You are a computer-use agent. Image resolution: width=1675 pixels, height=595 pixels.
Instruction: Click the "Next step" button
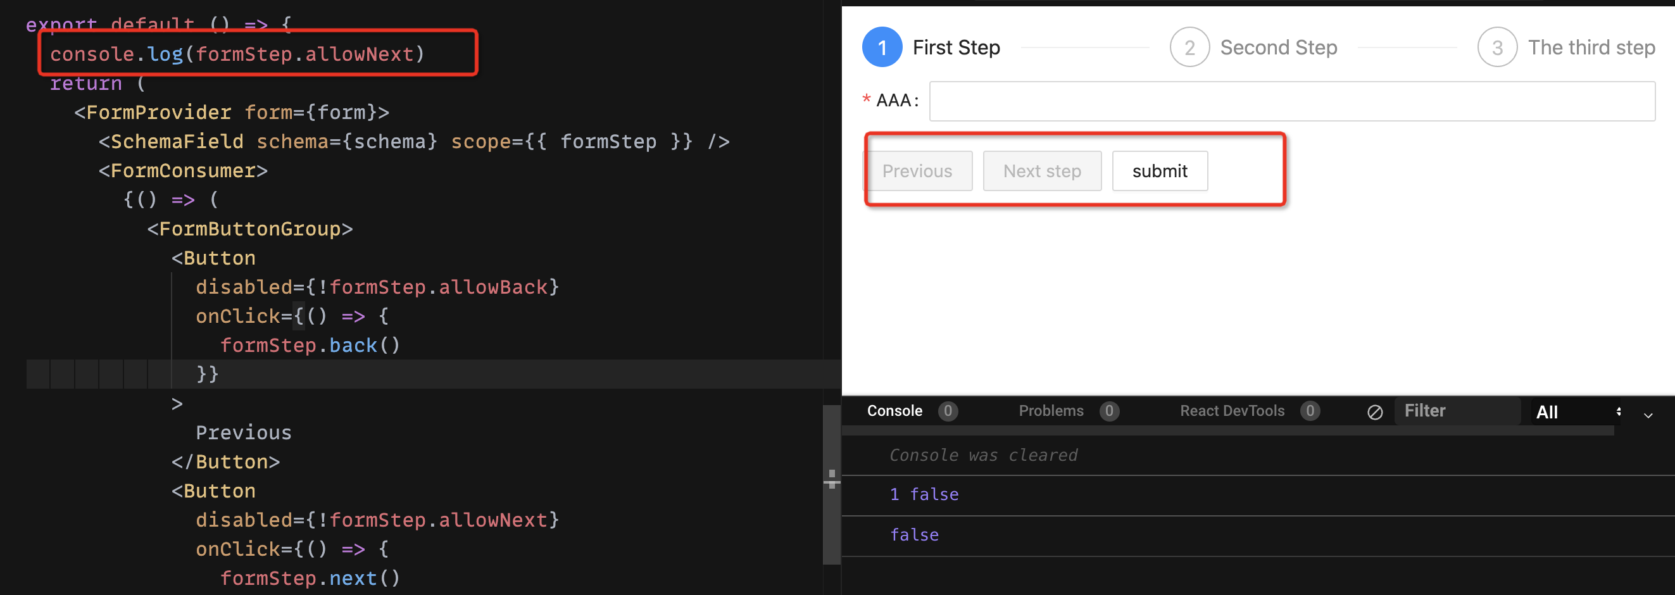pos(1042,170)
